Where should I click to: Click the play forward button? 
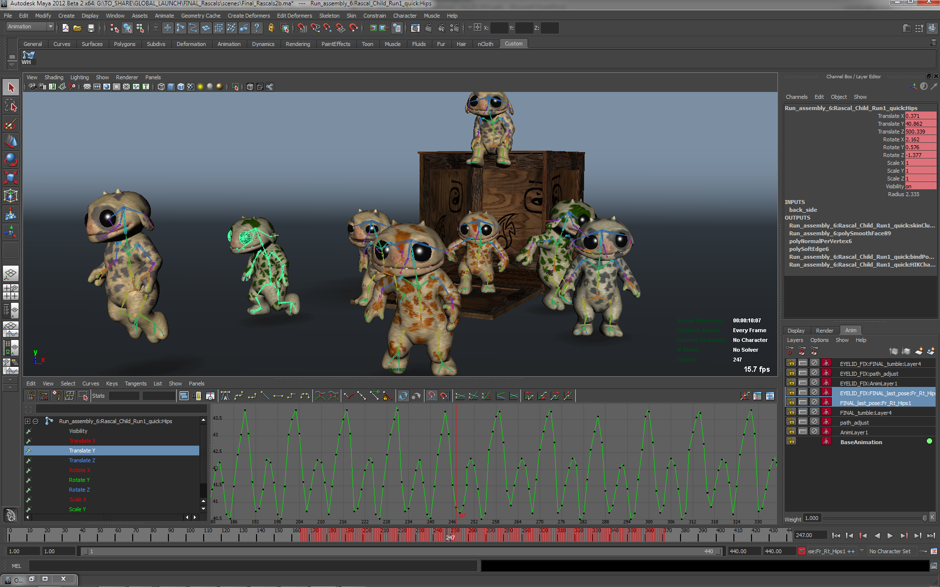[890, 536]
